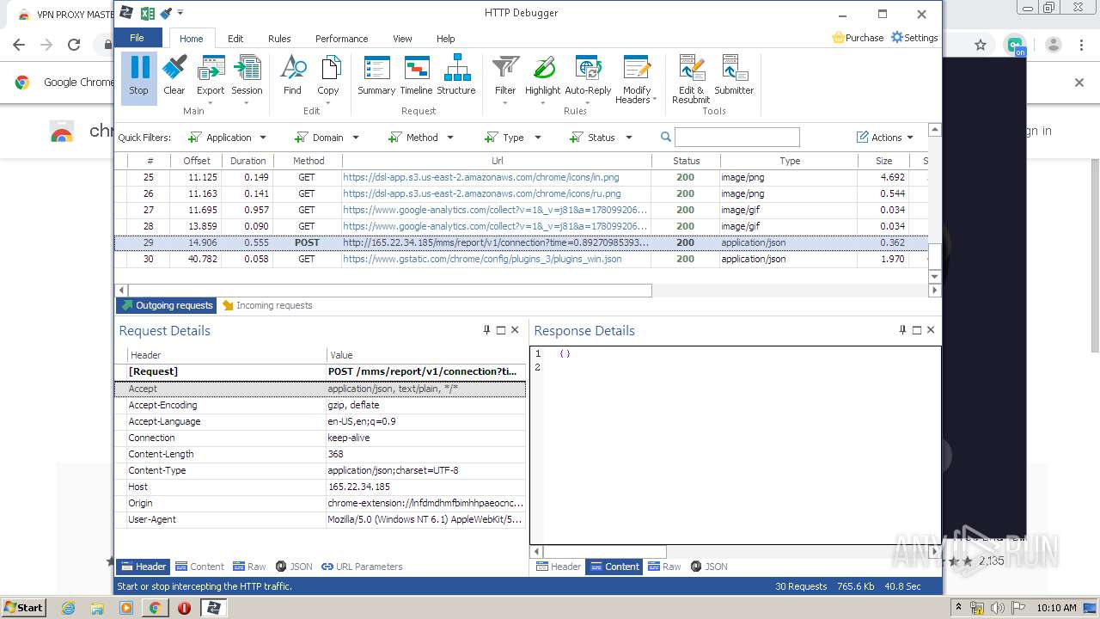Open Modify Headers tool
The width and height of the screenshot is (1100, 619).
tap(637, 80)
